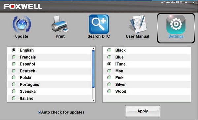Click the Apply button
This screenshot has height=120, width=198.
coord(143,111)
